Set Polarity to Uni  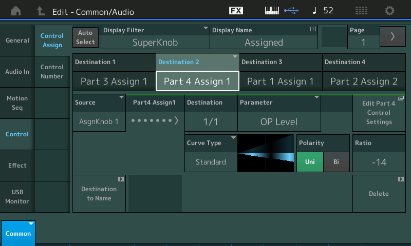tap(310, 162)
